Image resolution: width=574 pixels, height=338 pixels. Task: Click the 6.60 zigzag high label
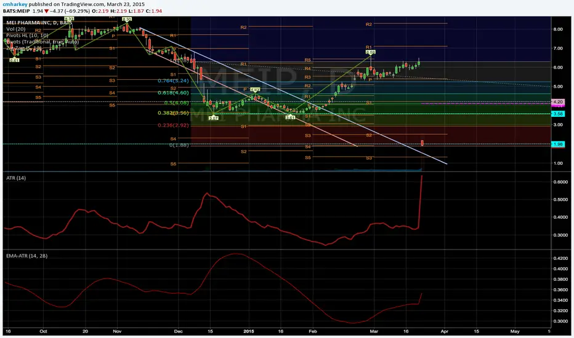371,53
